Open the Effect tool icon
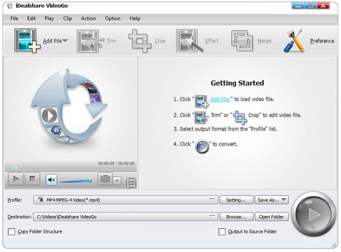The width and height of the screenshot is (341, 252). coord(189,41)
